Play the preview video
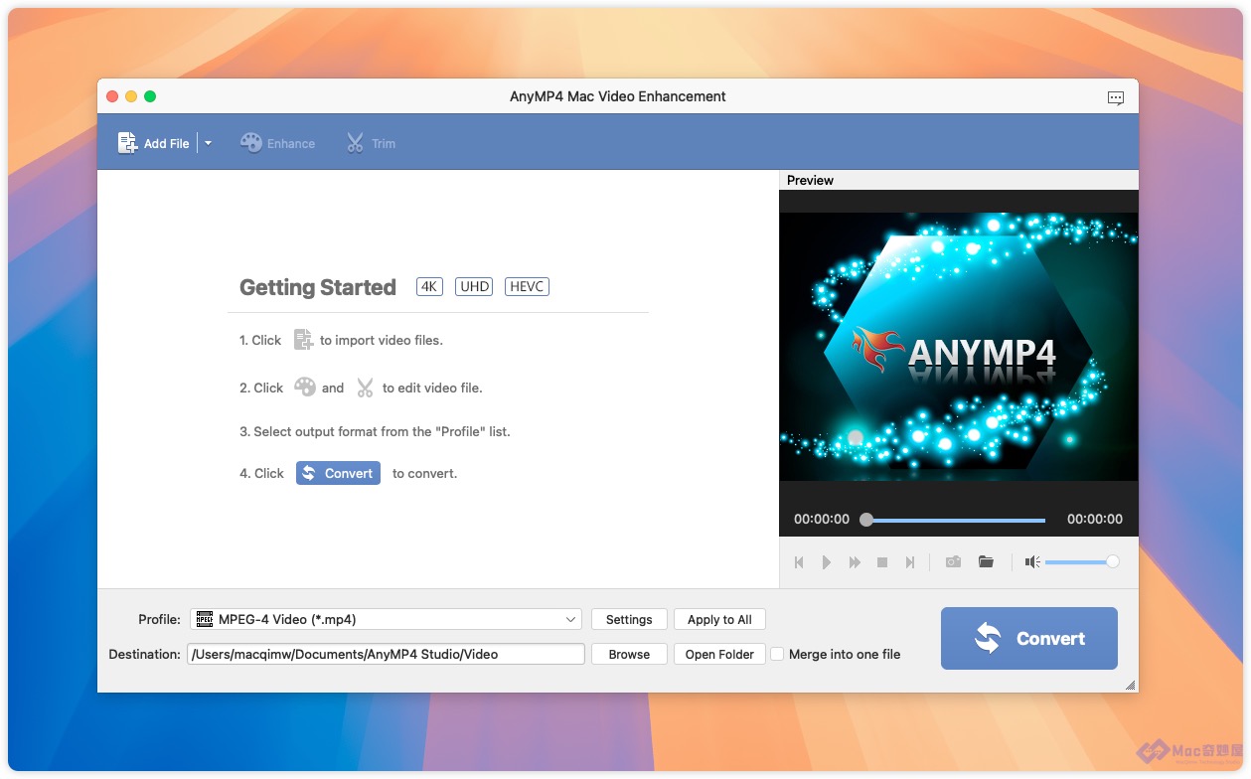The height and width of the screenshot is (779, 1251). [827, 562]
